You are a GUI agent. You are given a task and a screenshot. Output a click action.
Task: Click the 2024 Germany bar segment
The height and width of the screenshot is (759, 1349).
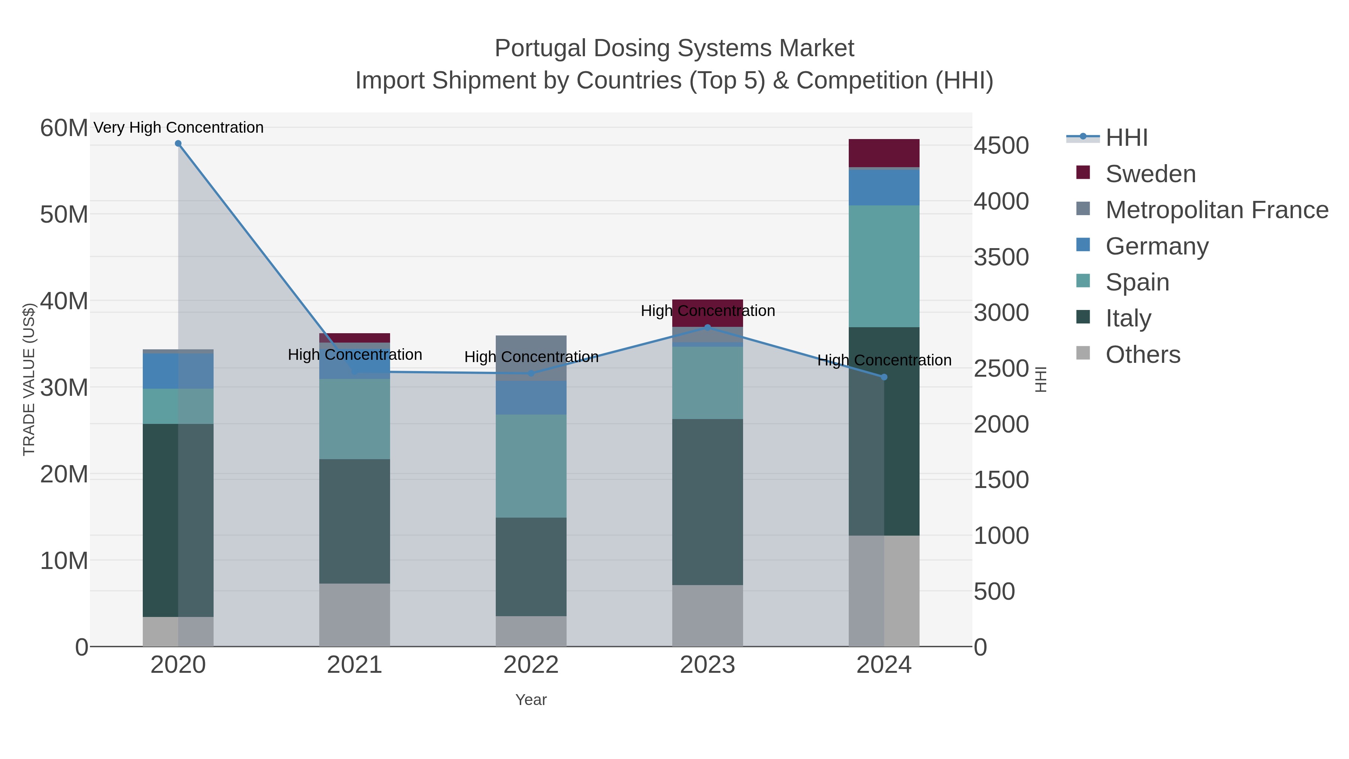point(884,187)
